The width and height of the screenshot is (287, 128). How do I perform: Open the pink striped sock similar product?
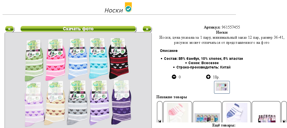pos(177,112)
